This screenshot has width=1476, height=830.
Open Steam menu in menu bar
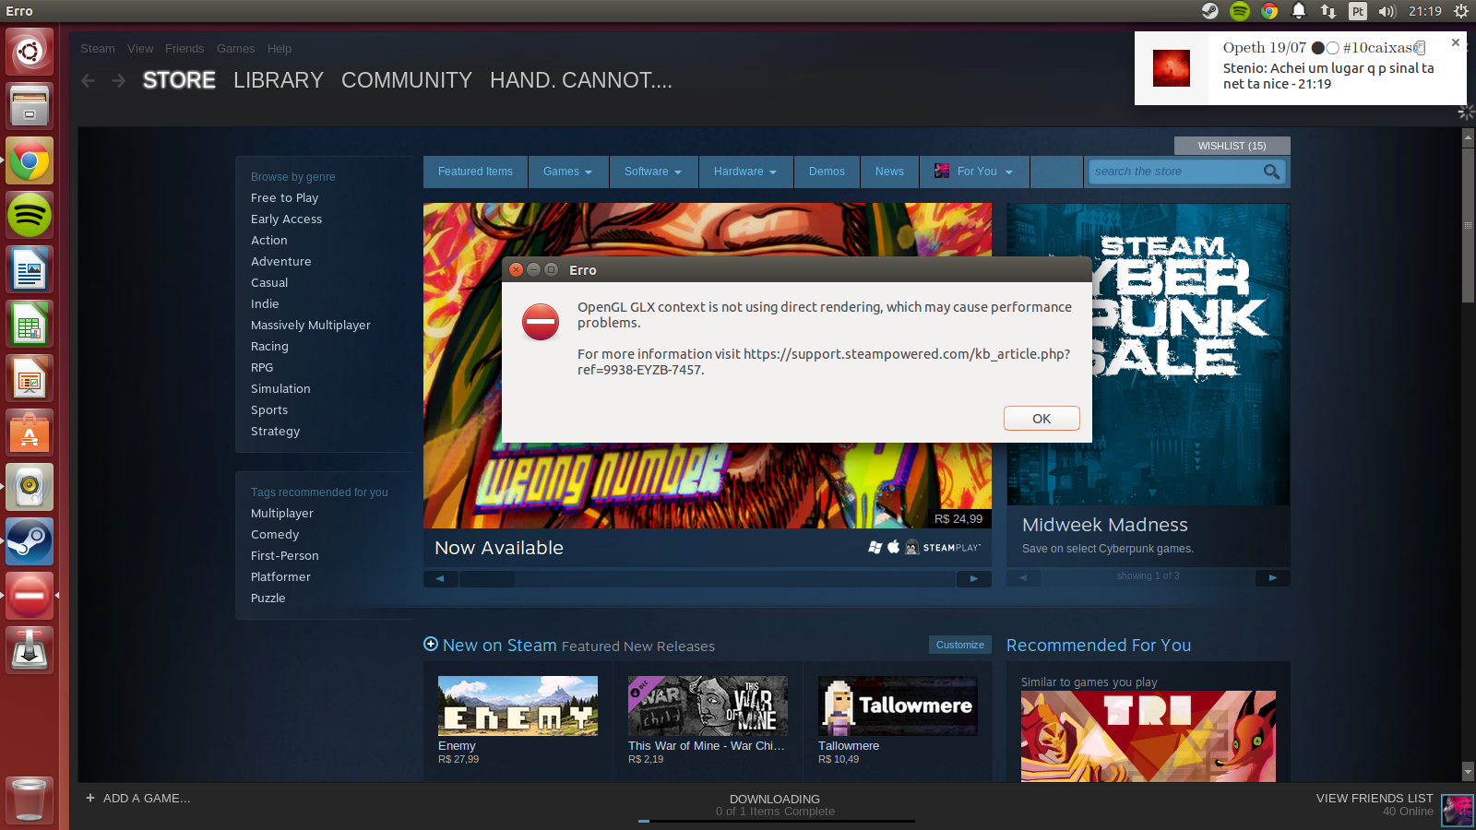coord(98,49)
